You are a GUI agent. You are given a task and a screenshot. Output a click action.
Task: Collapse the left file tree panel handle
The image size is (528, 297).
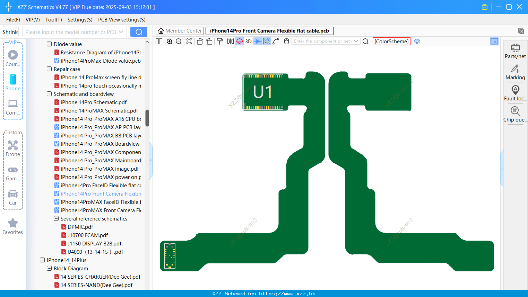[151, 160]
